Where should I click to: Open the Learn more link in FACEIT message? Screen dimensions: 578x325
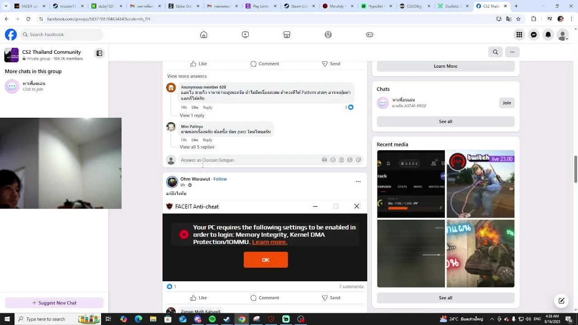tap(270, 242)
